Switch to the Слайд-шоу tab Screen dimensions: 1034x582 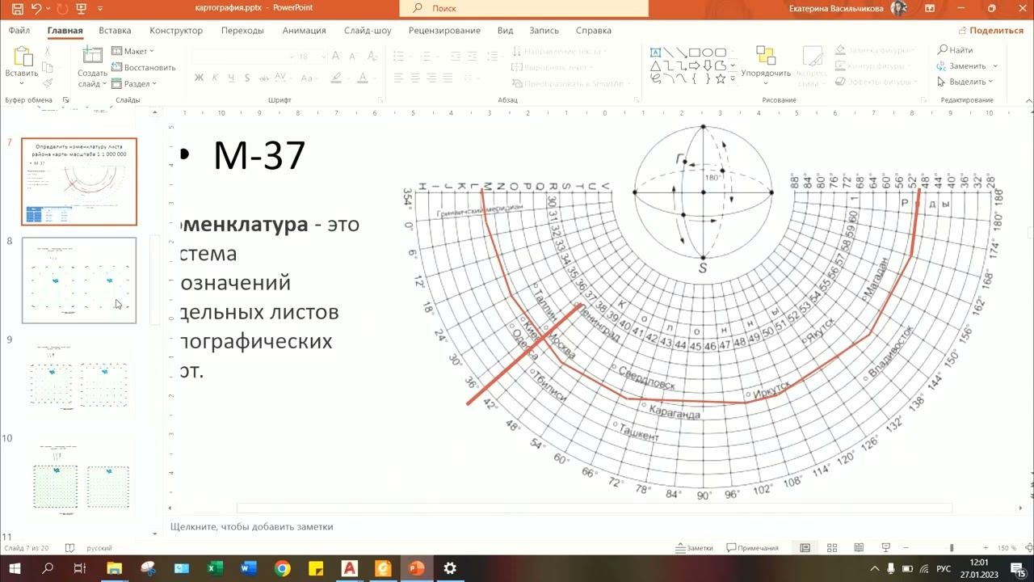coord(368,30)
